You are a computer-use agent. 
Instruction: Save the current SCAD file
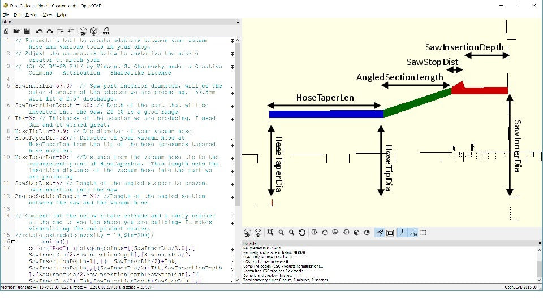click(27, 31)
